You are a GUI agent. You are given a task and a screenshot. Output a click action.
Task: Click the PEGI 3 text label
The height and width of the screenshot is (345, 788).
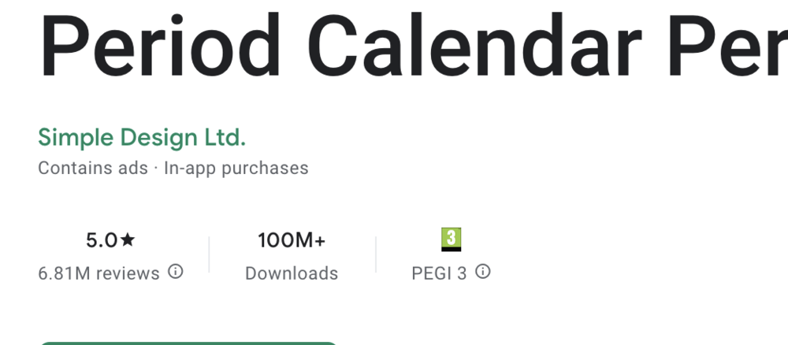click(439, 273)
